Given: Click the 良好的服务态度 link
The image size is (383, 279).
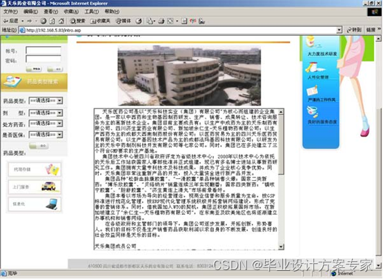Looking at the screenshot, I should point(322,122).
